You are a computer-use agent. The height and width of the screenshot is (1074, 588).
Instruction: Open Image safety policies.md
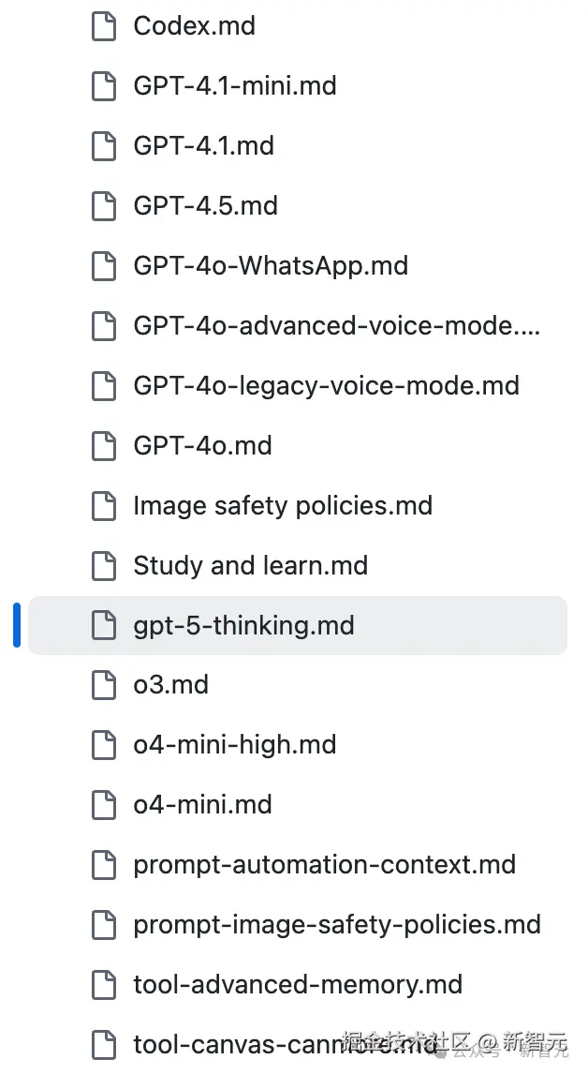(283, 506)
